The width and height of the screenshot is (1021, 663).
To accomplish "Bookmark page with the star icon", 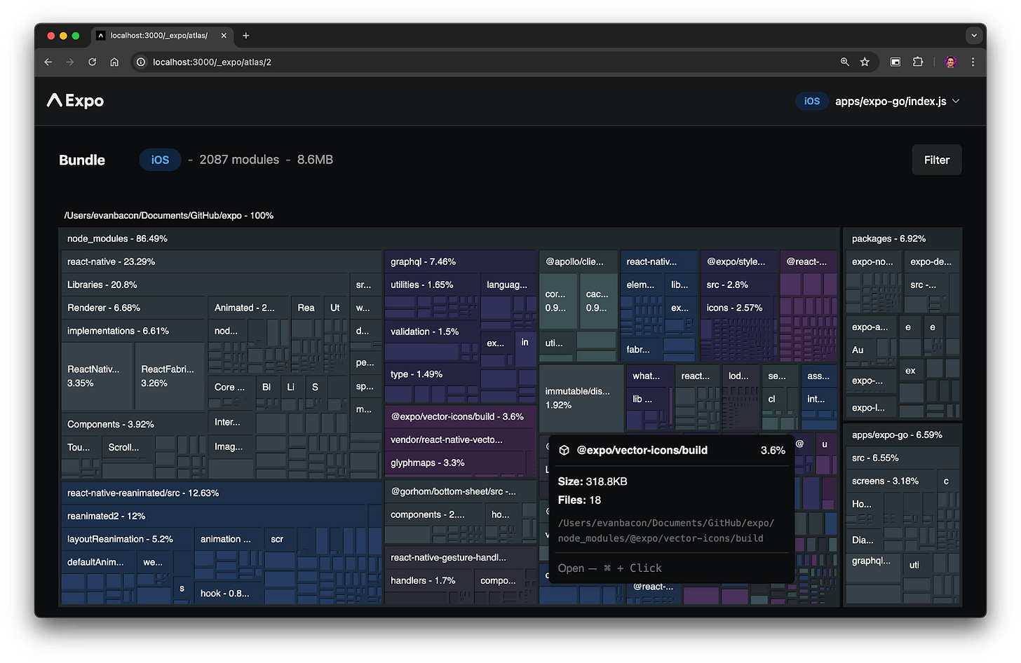I will tap(865, 62).
